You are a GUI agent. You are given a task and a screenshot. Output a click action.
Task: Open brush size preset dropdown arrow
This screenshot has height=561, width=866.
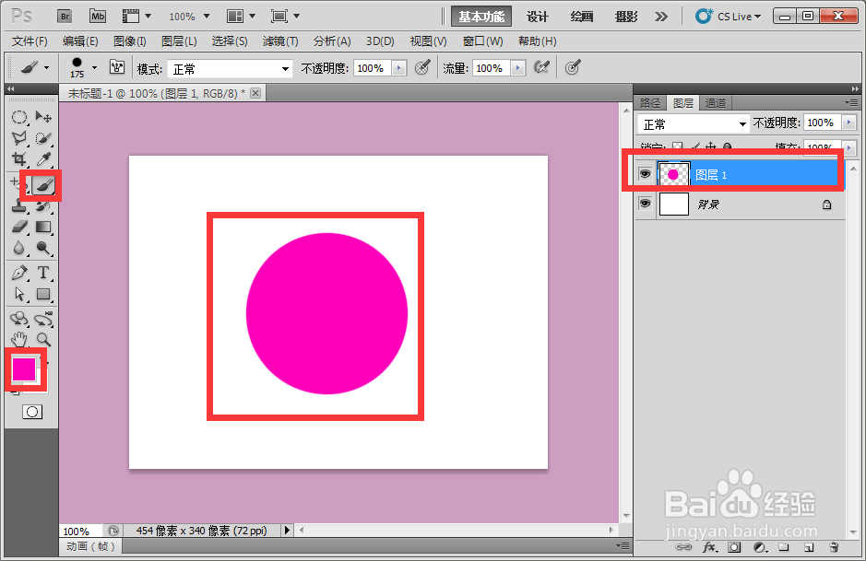click(94, 68)
